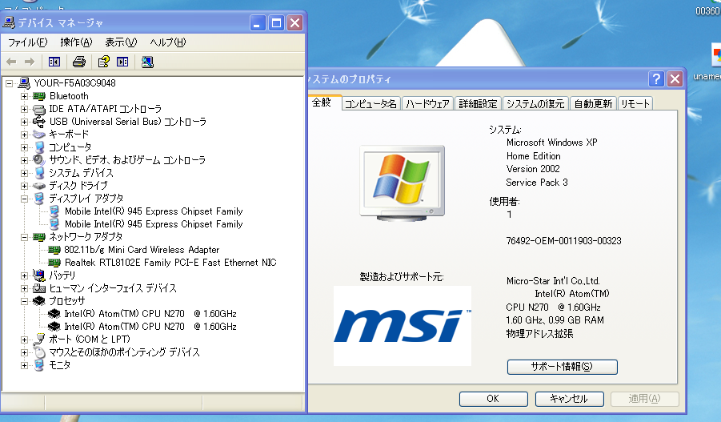Click the プロセッサ category icon
Screen dimensions: 721x422
39,301
